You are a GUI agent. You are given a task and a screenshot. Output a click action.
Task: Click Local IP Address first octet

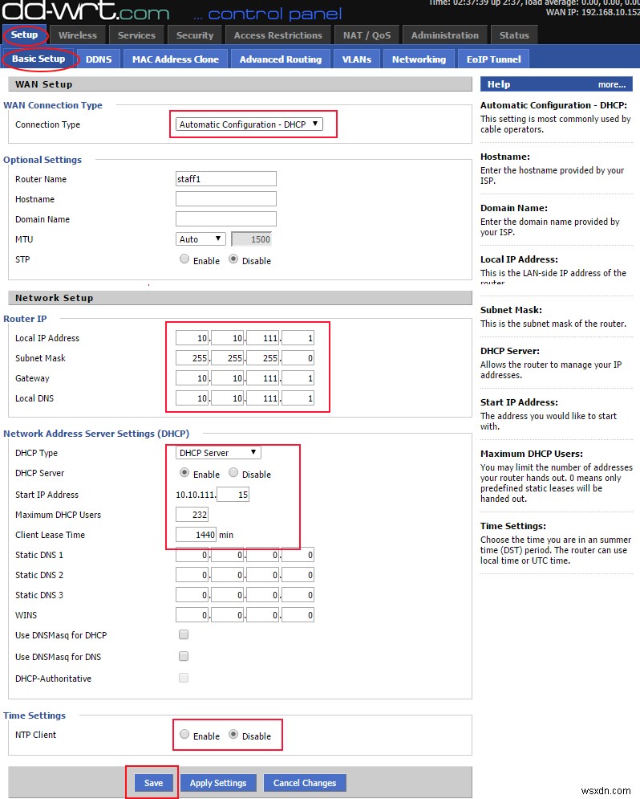point(192,338)
